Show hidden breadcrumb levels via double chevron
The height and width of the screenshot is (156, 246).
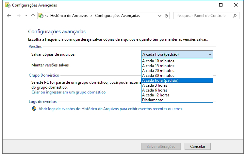pos(46,16)
